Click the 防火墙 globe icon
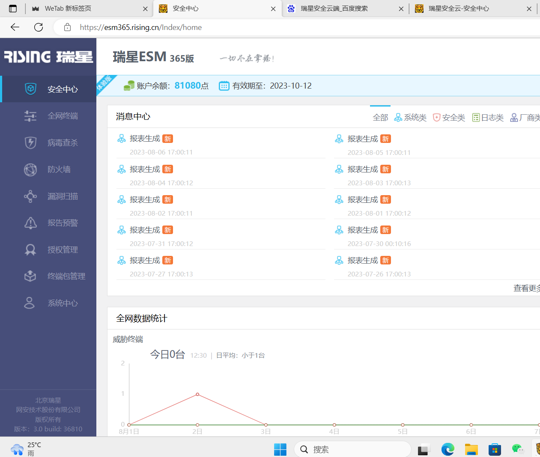This screenshot has width=540, height=457. point(30,169)
